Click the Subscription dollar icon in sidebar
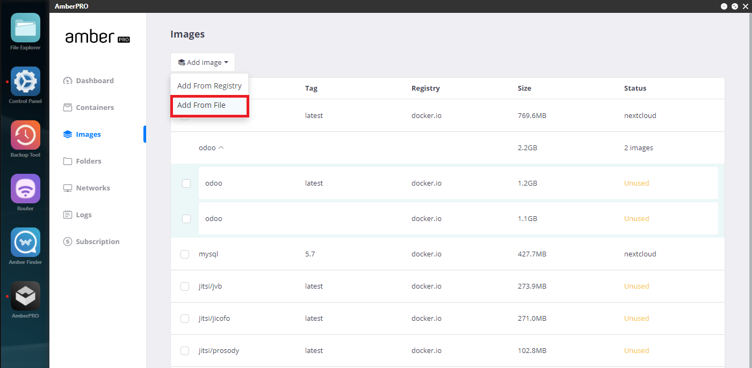Image resolution: width=752 pixels, height=368 pixels. (x=68, y=242)
